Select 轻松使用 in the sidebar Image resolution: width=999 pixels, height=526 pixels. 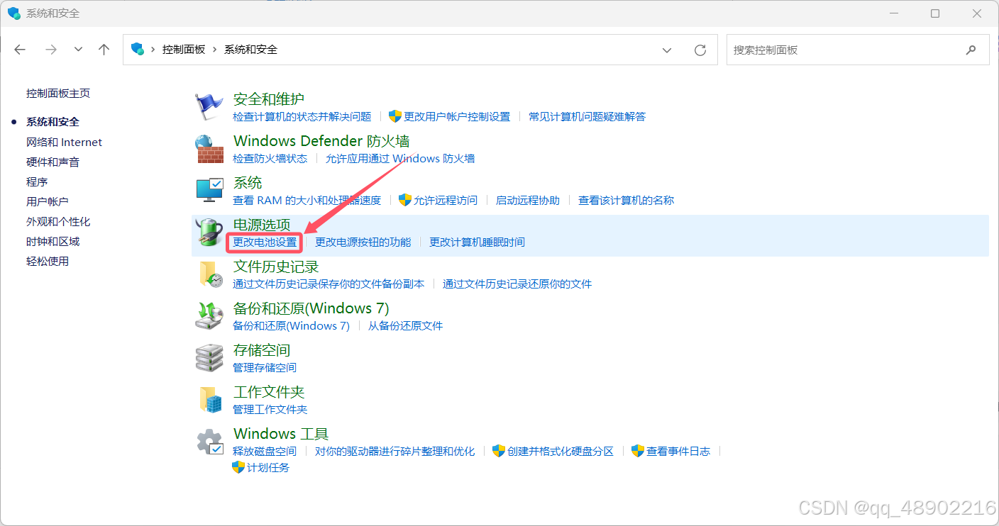48,262
